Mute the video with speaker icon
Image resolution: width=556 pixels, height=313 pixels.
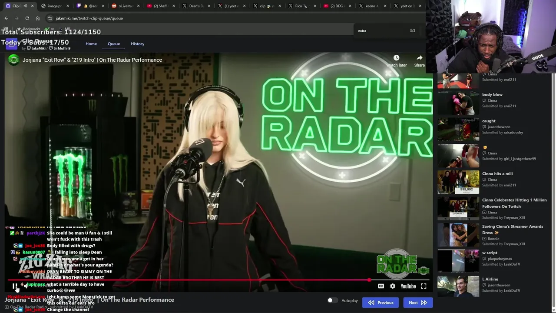[x=25, y=286]
